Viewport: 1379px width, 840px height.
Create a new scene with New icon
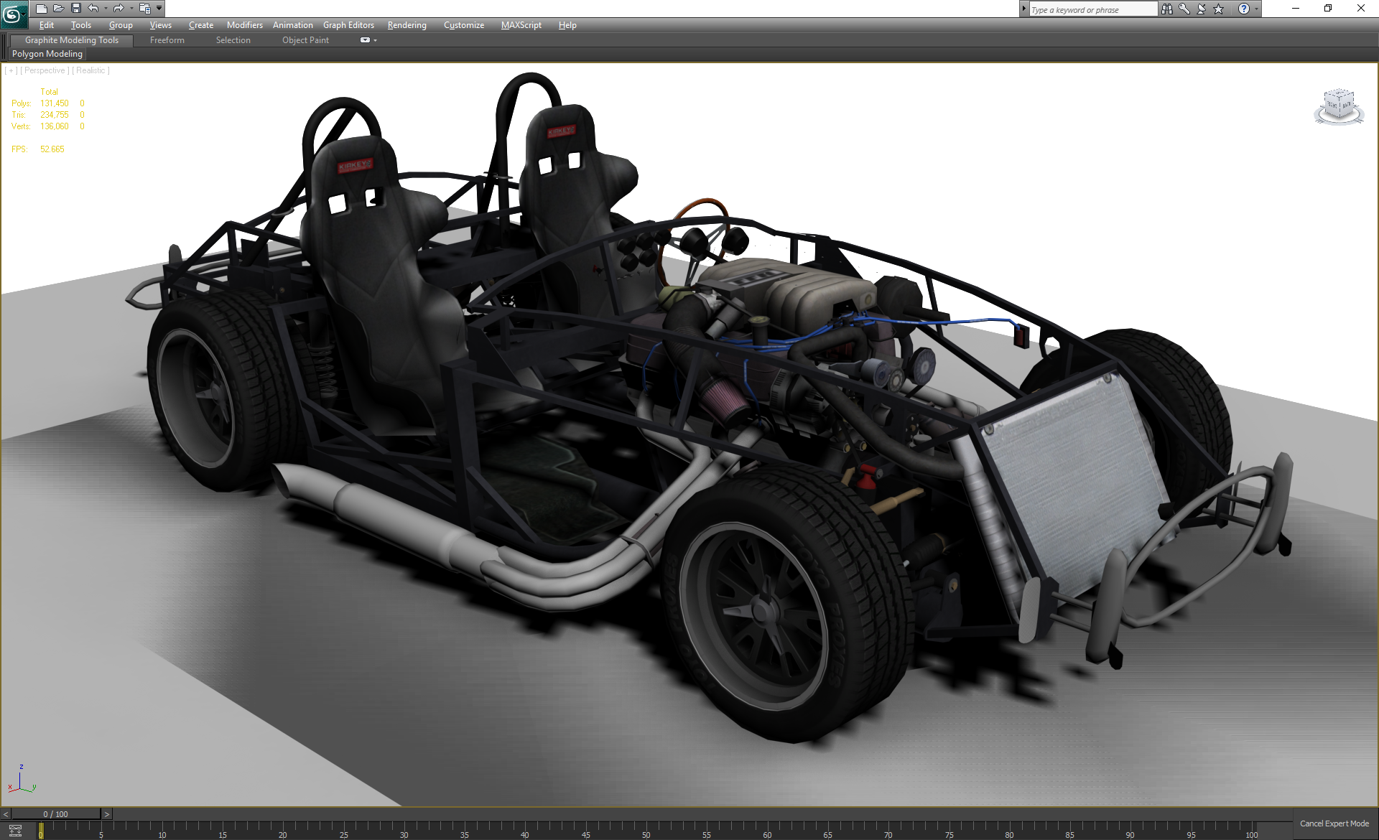41,9
